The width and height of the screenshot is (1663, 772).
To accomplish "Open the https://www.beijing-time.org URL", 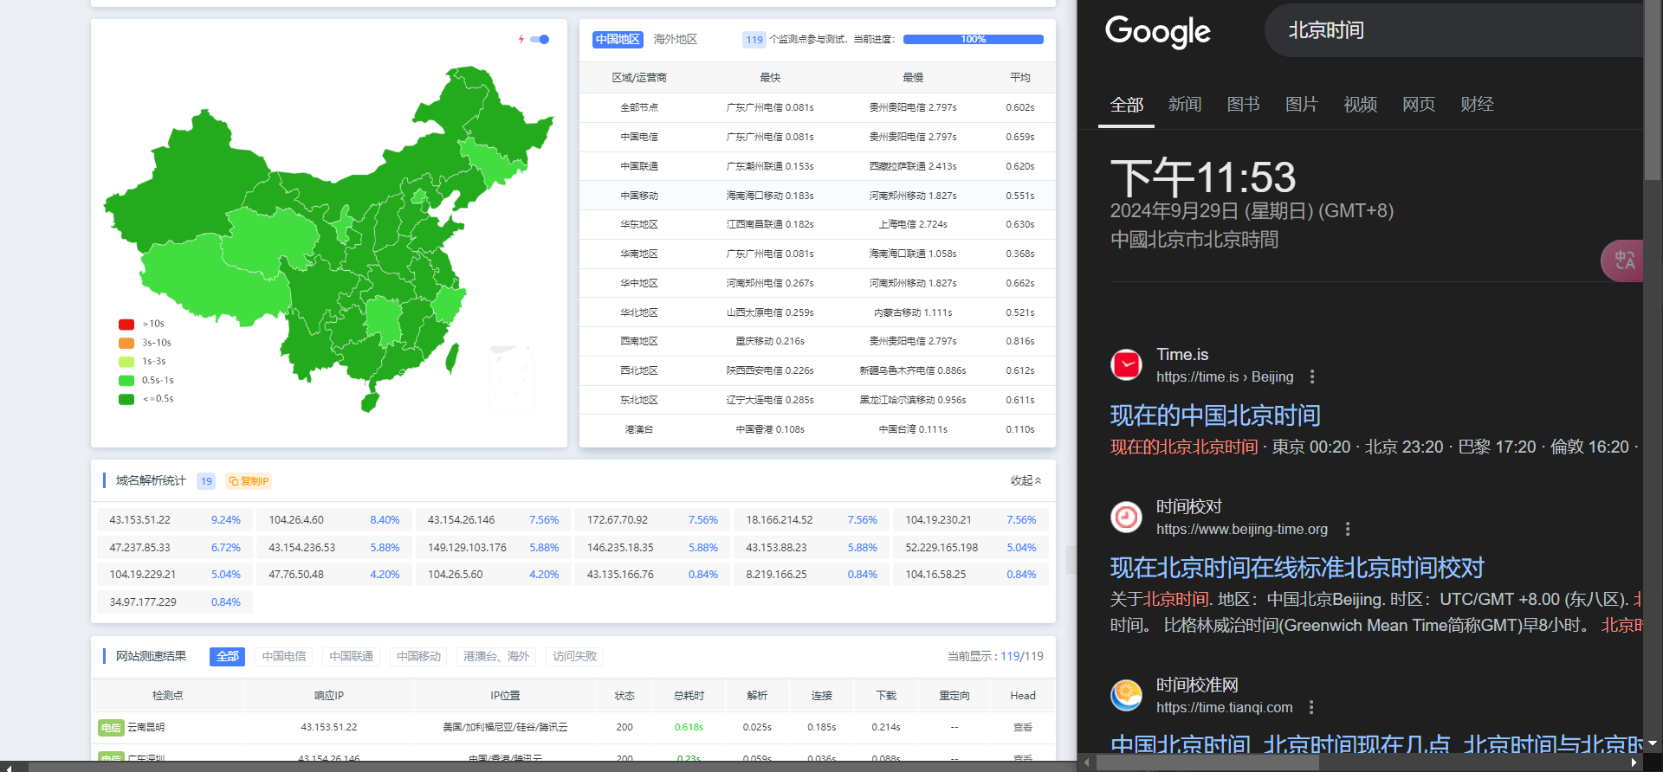I will (x=1241, y=529).
